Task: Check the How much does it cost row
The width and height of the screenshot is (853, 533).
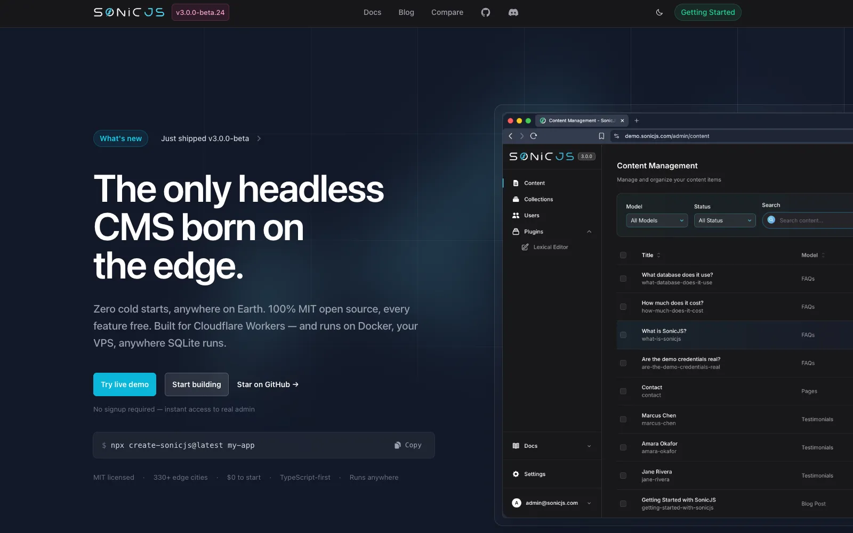Action: coord(623,307)
